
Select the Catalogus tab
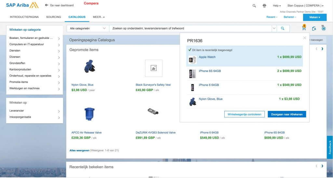tap(77, 17)
